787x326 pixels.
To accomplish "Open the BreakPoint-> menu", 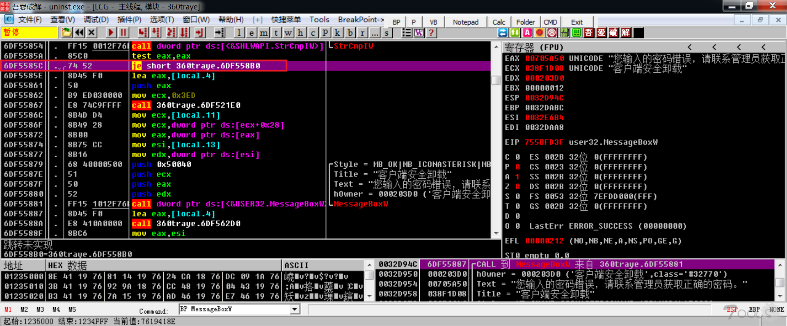I will coord(361,20).
